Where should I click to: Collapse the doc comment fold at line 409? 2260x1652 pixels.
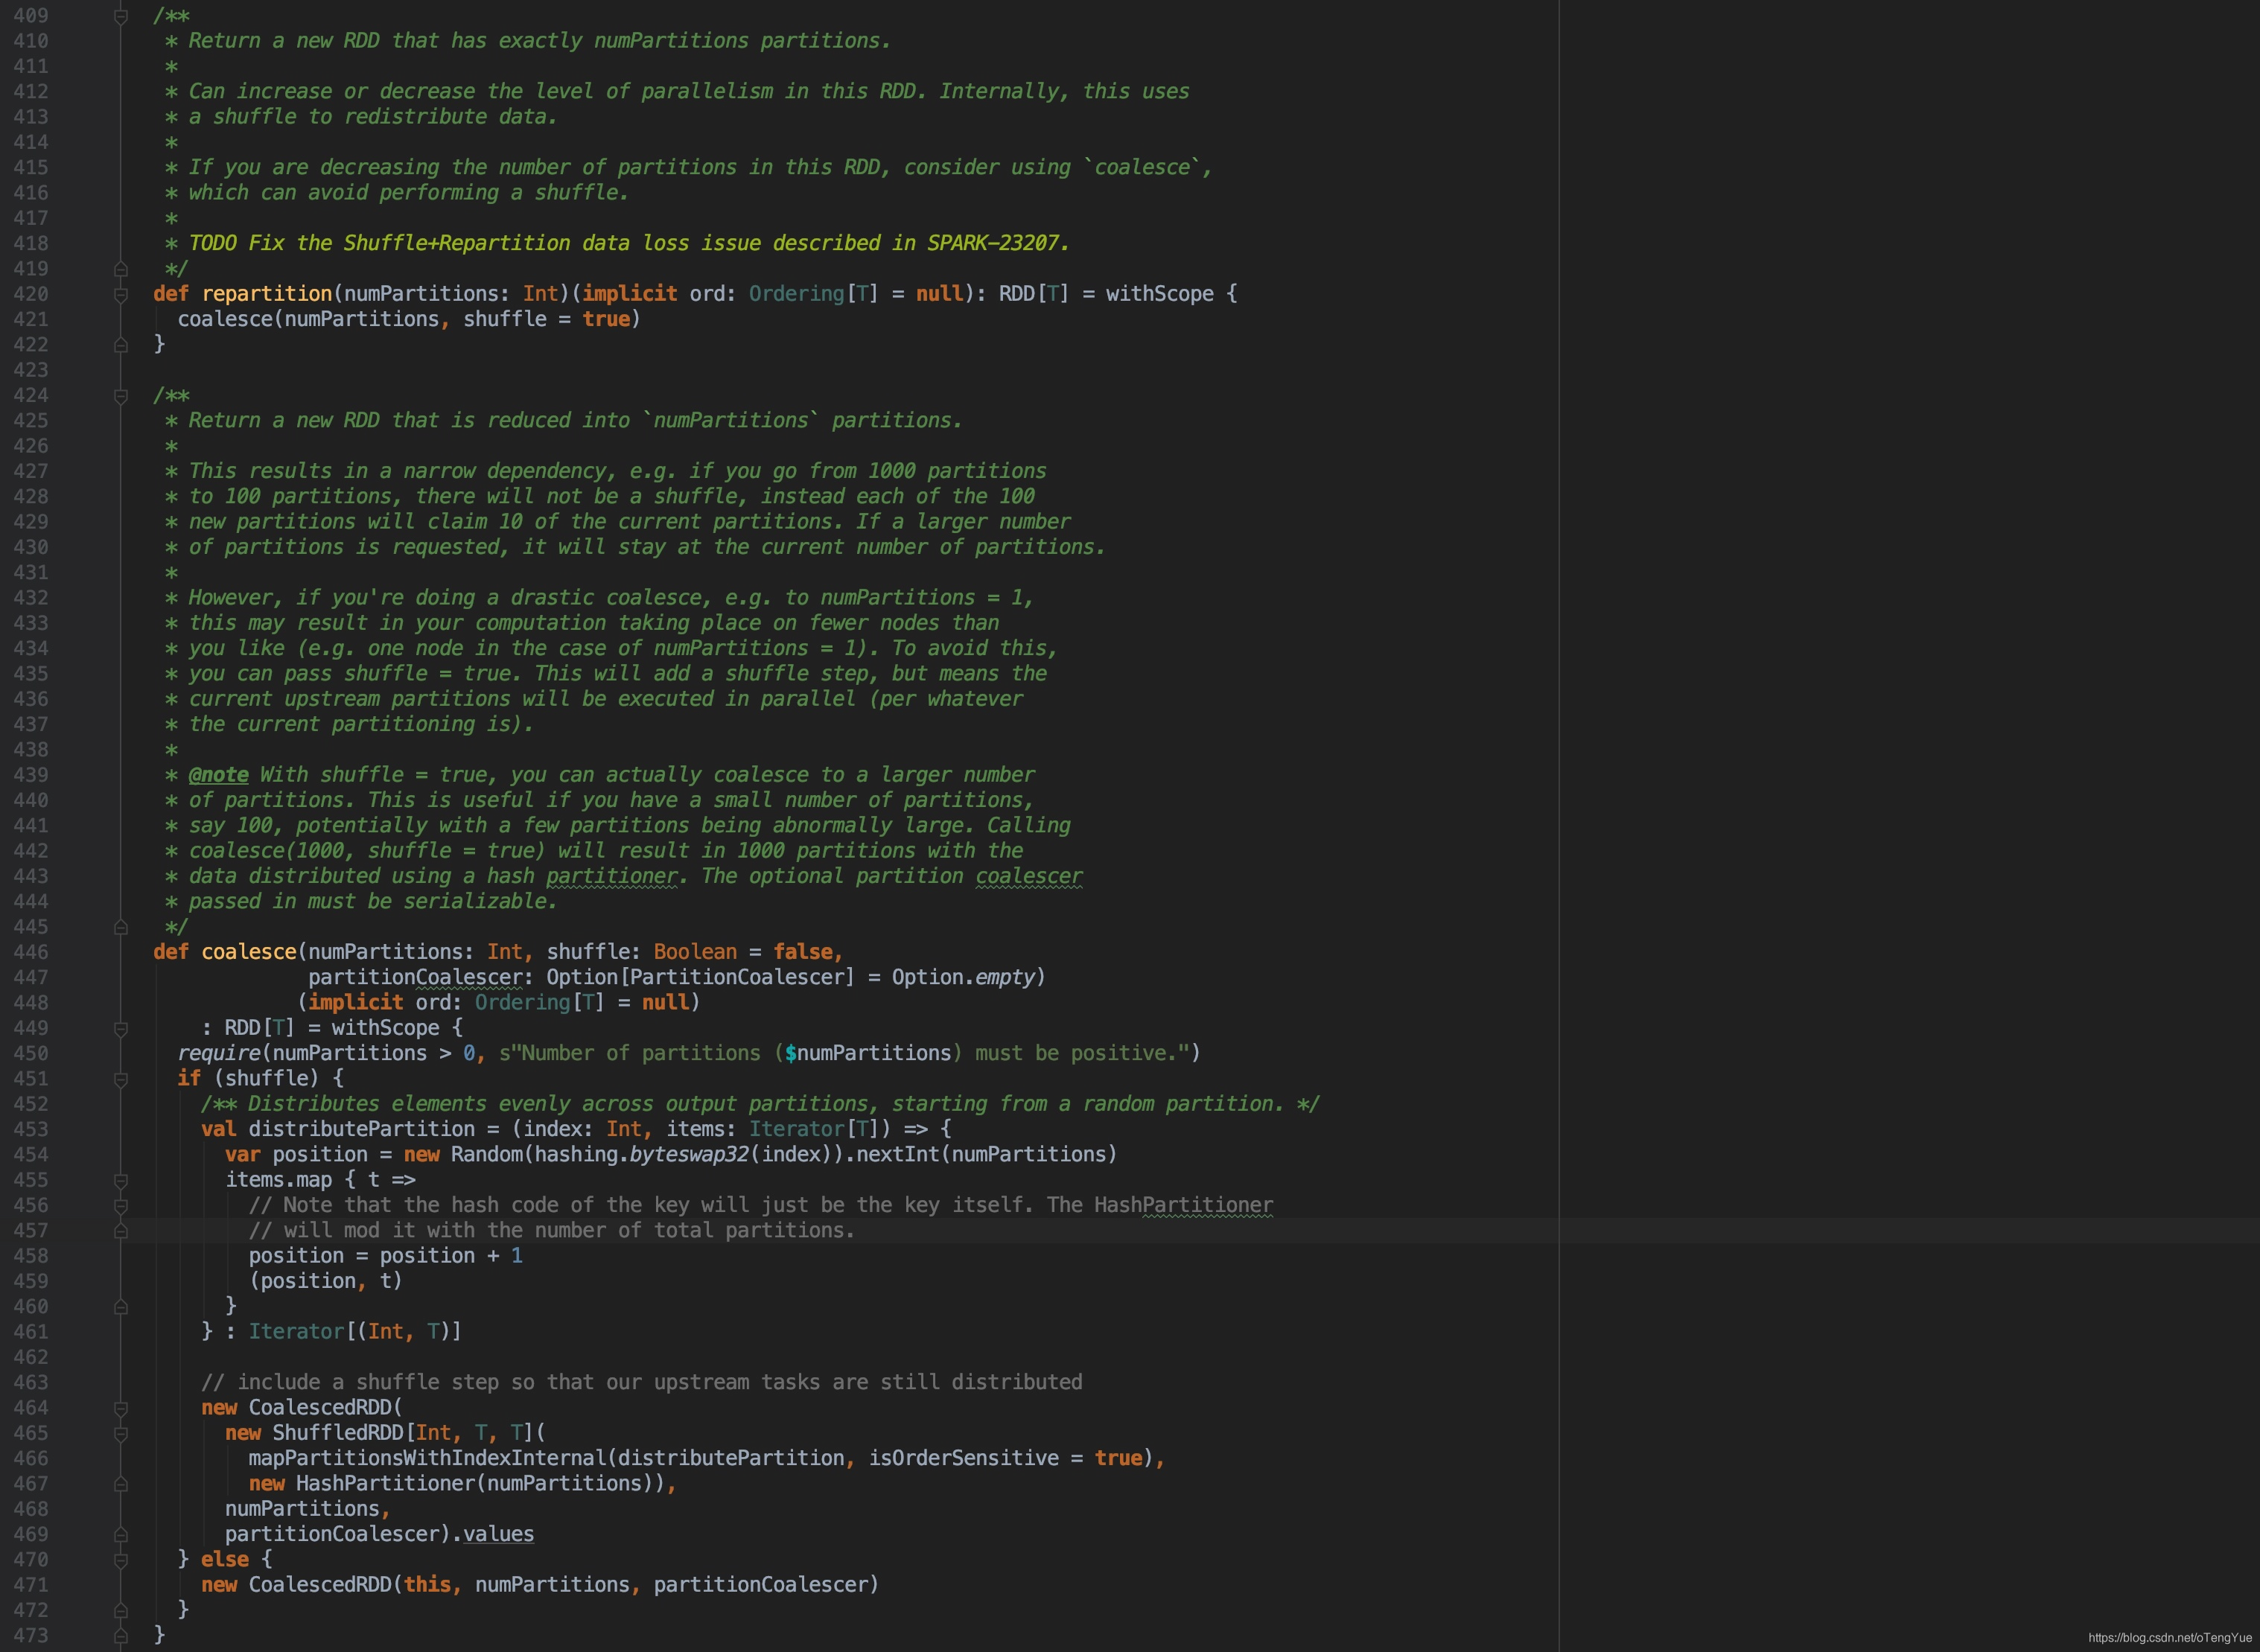pos(120,17)
